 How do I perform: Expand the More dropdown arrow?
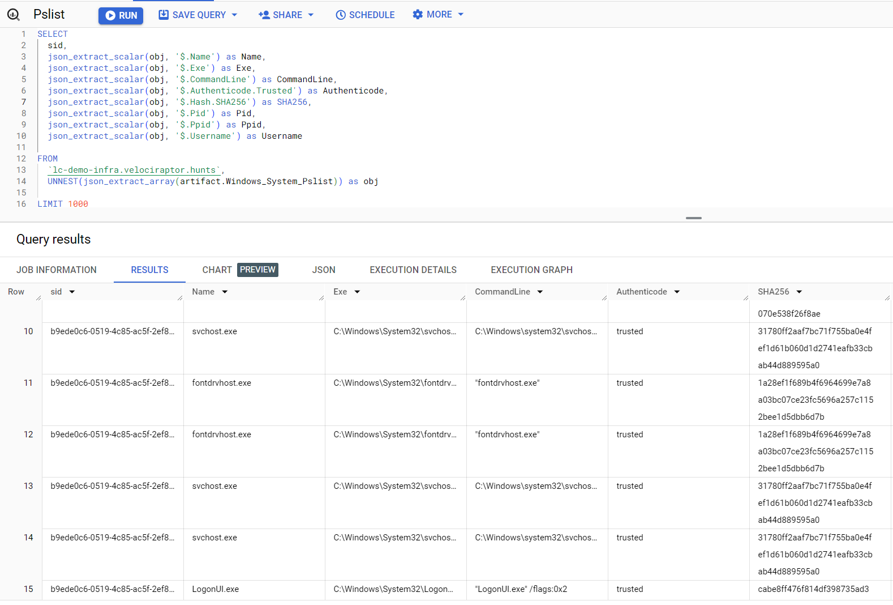click(461, 14)
